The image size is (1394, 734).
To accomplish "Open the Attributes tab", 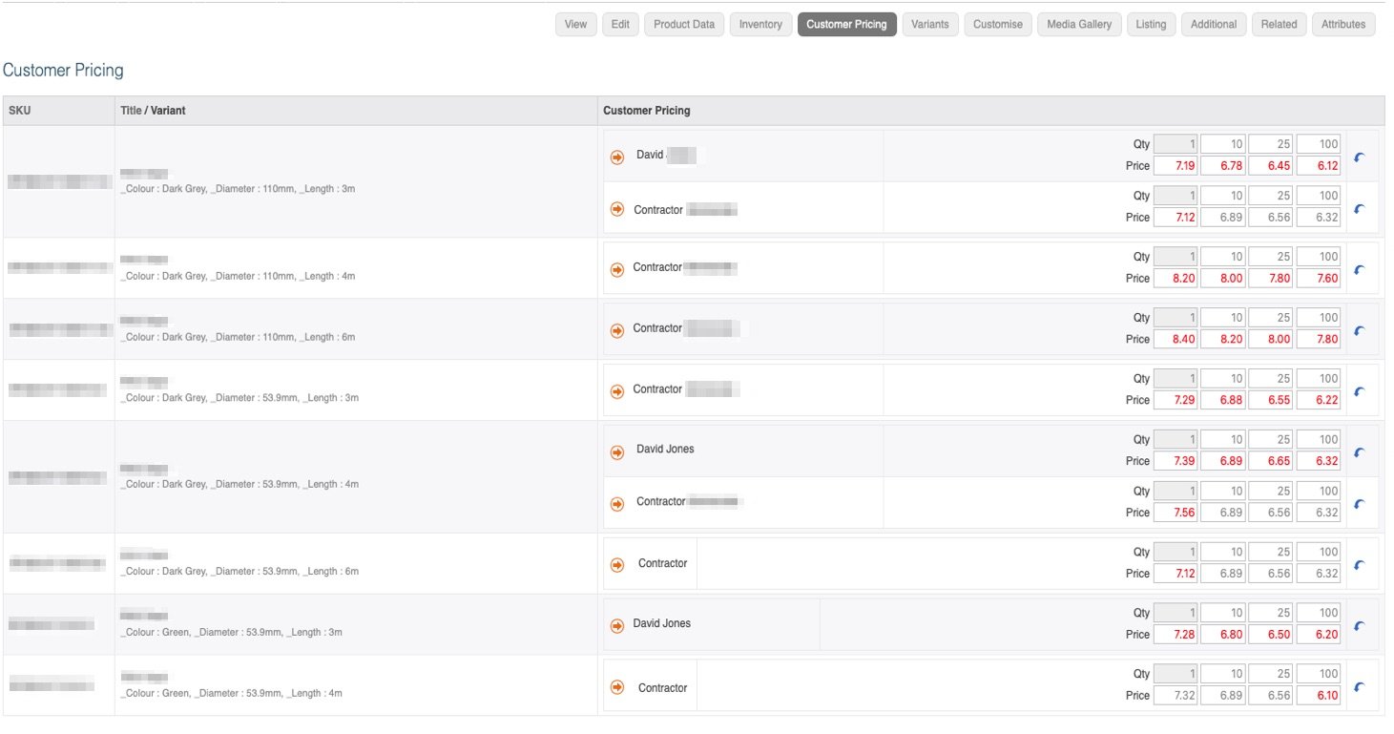I will tap(1343, 25).
